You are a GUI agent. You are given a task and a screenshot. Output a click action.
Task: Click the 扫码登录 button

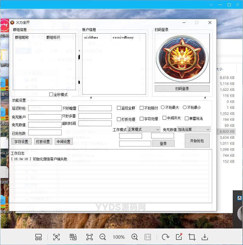pos(182,89)
